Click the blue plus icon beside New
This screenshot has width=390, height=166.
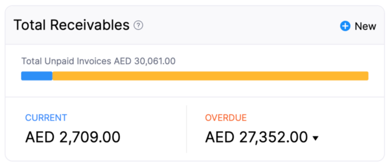345,26
